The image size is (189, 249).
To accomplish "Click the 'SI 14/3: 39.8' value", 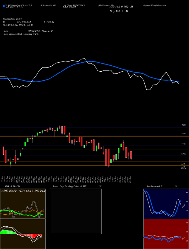I will pyautogui.click(x=24, y=22).
